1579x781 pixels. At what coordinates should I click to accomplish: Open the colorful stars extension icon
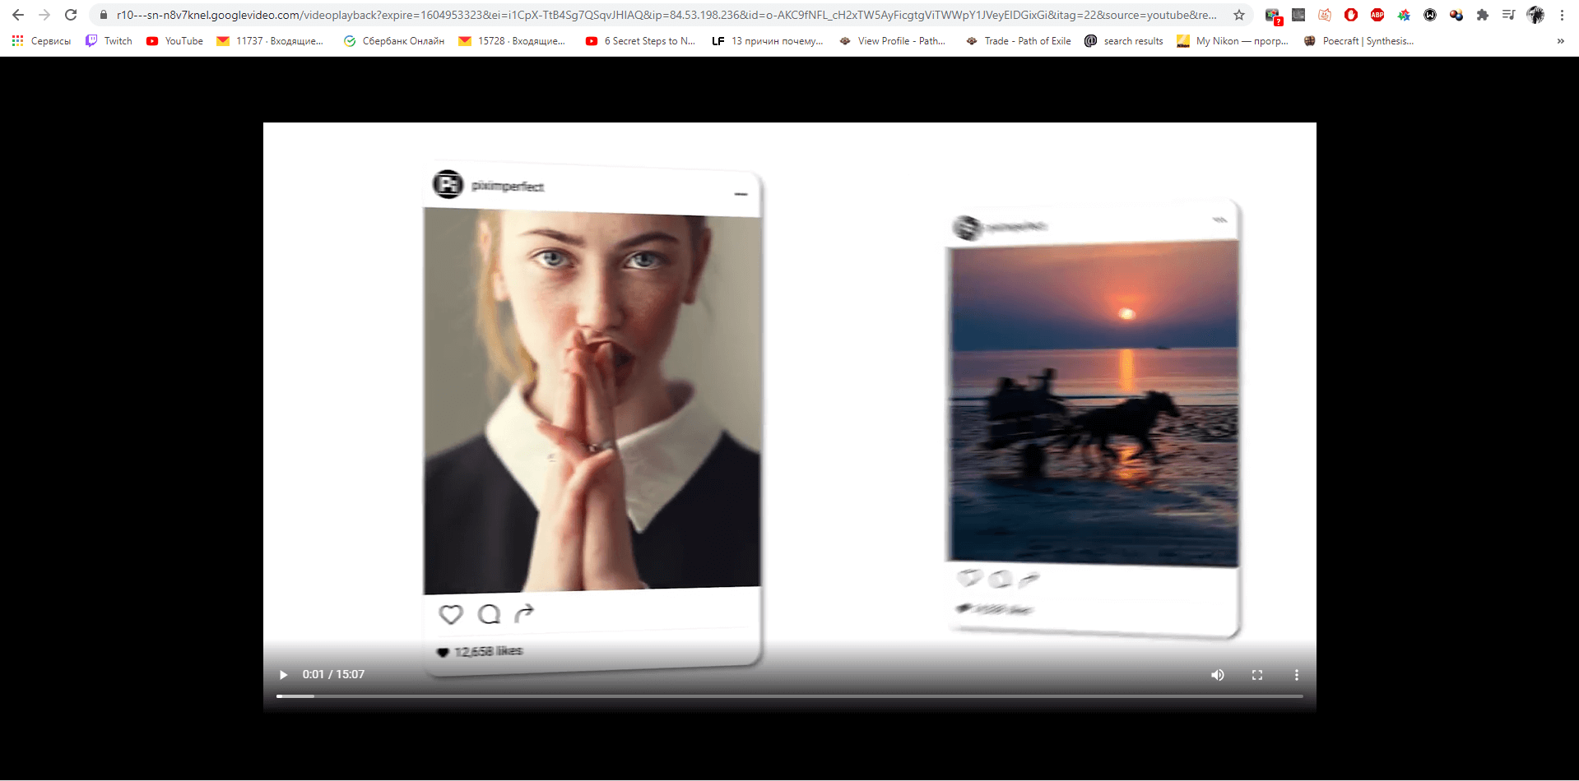point(1404,15)
